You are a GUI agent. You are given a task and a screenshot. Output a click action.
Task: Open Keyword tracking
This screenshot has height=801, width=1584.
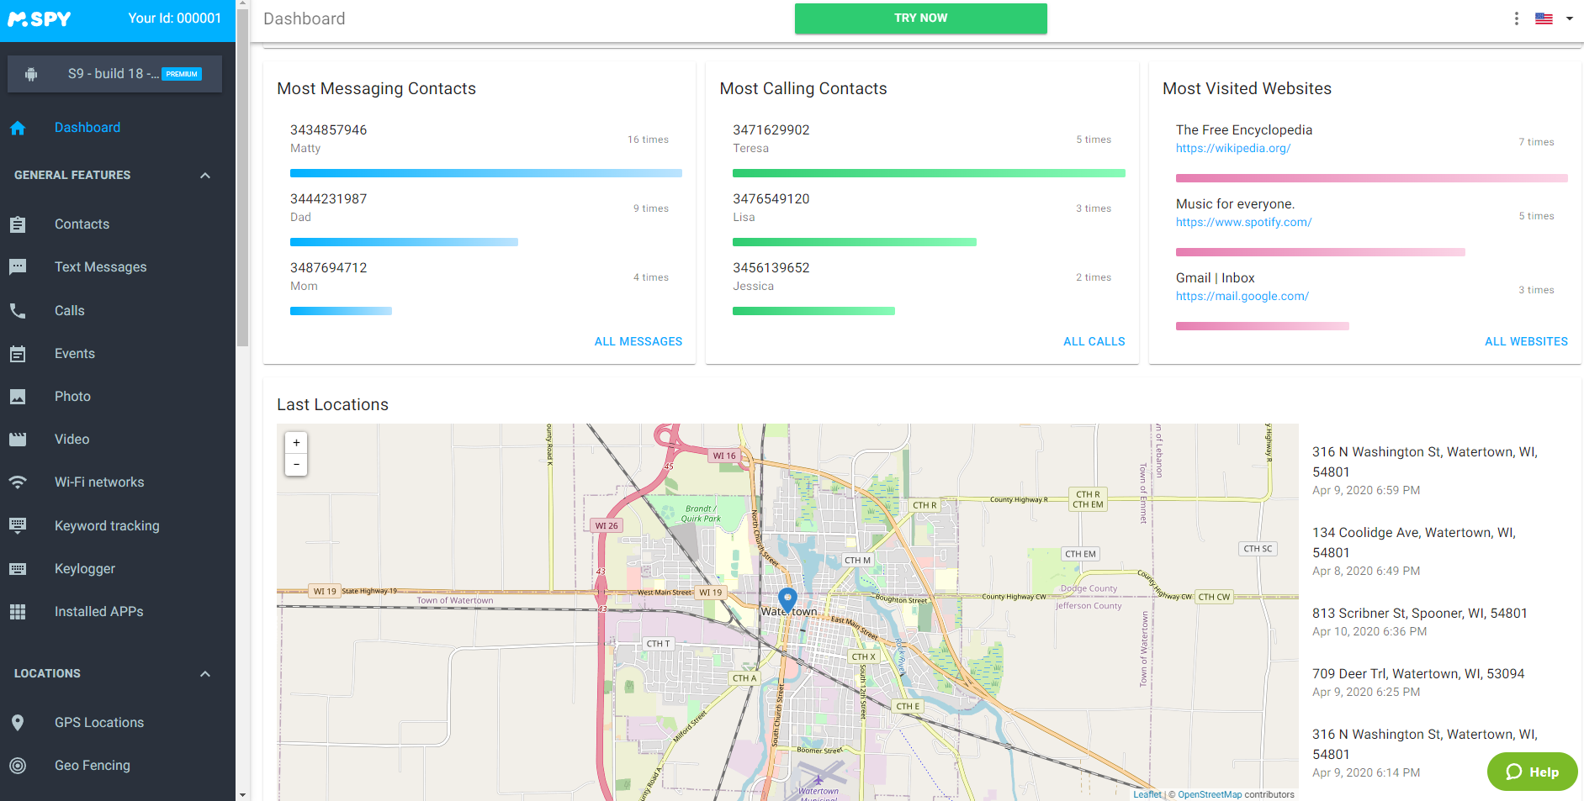click(107, 526)
